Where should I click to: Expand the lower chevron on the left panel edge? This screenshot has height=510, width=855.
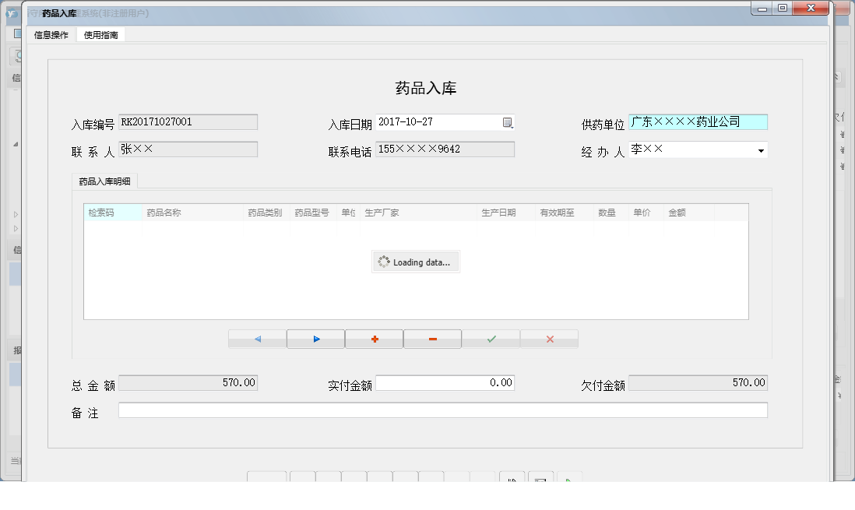[x=14, y=228]
